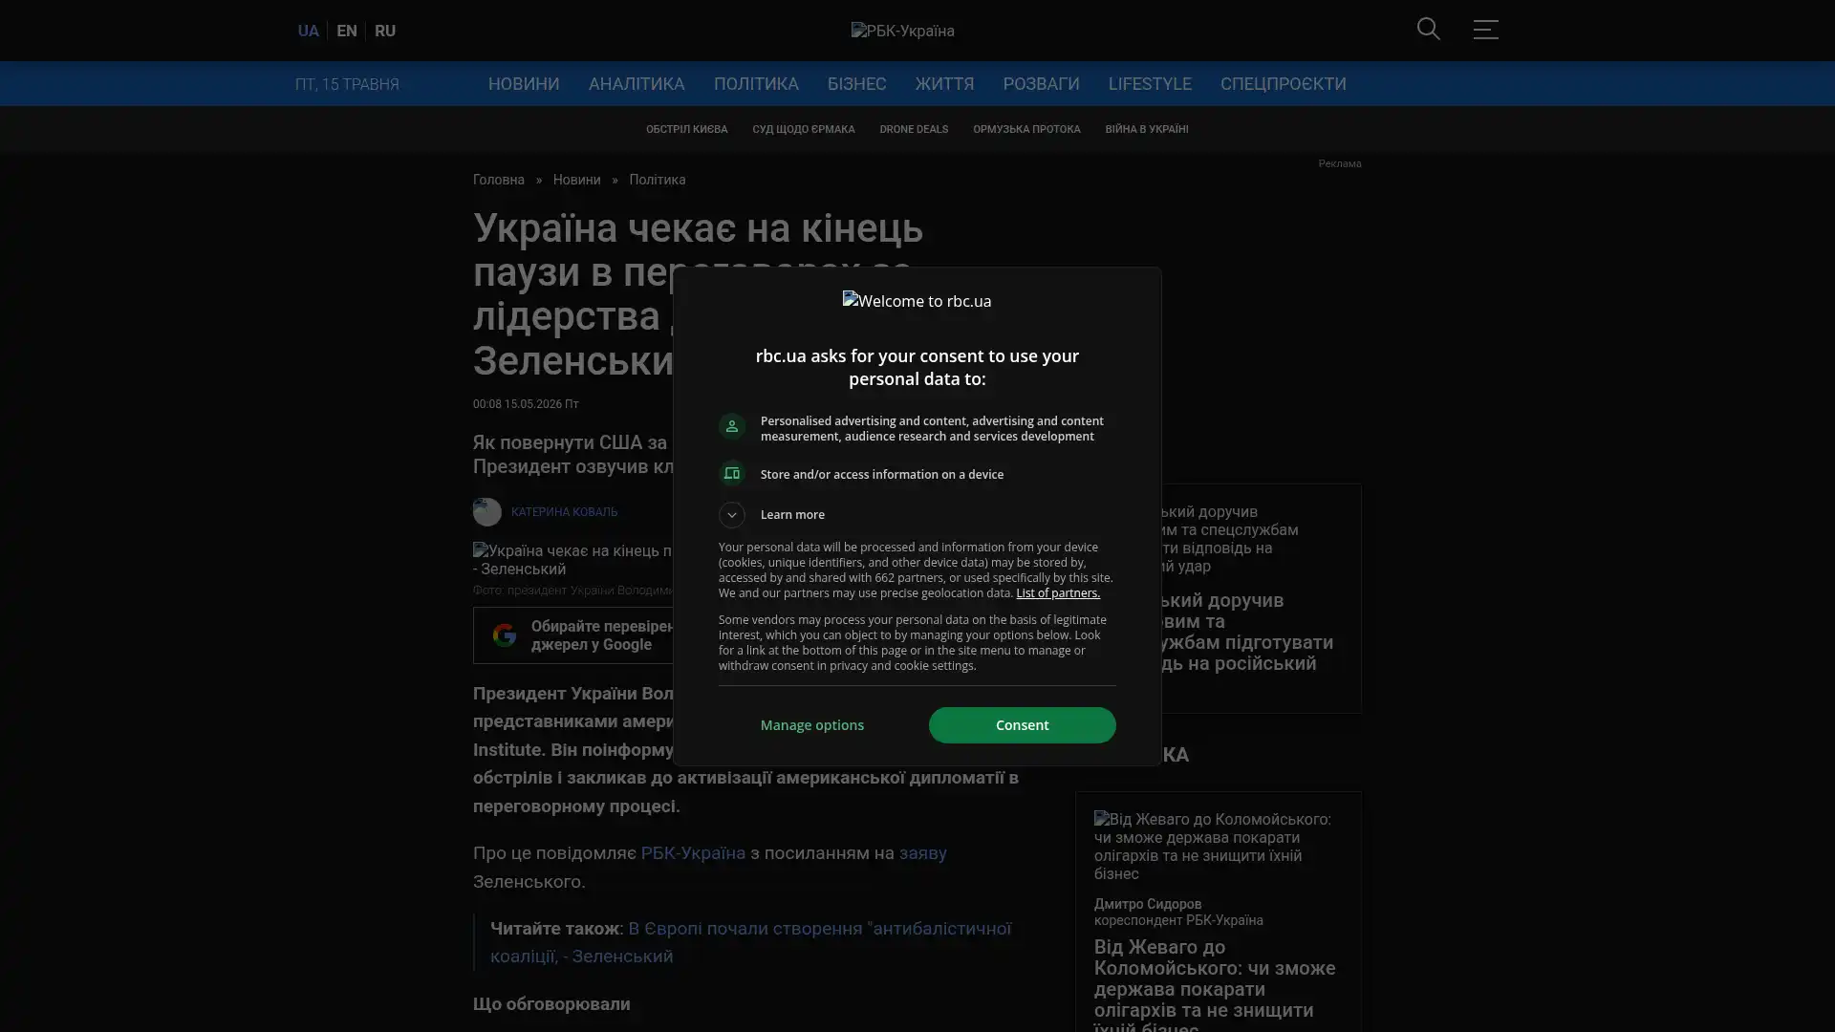Click the ПТ, 15 ТРАВНЯ date label

coord(347,84)
